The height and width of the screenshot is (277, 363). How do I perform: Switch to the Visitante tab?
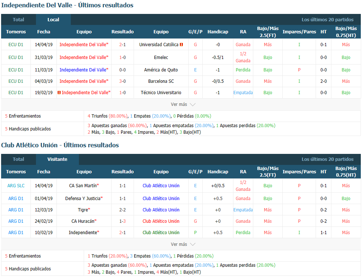57,159
